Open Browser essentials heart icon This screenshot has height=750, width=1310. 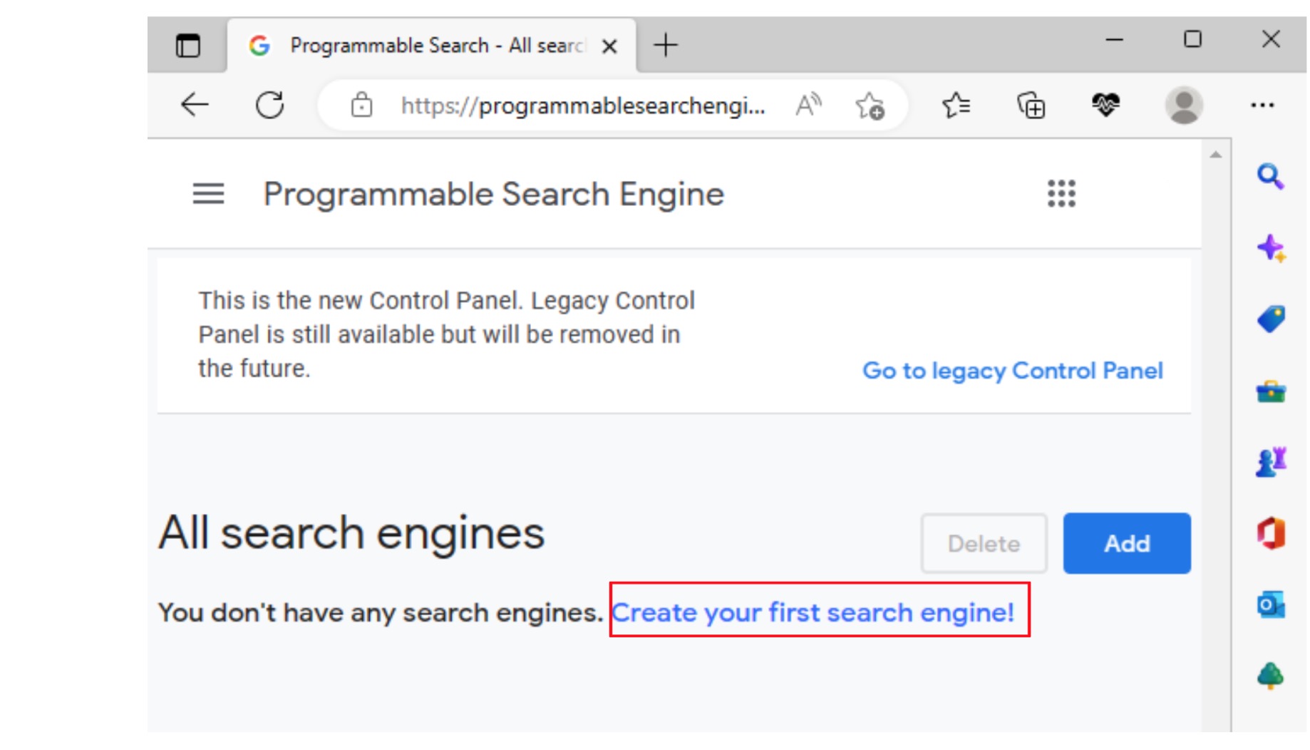[x=1105, y=105]
